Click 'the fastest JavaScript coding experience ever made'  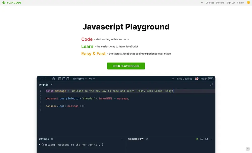coord(140,54)
